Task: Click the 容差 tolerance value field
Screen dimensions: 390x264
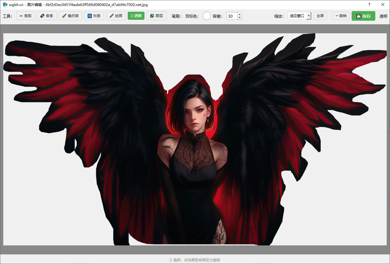Action: click(x=232, y=16)
